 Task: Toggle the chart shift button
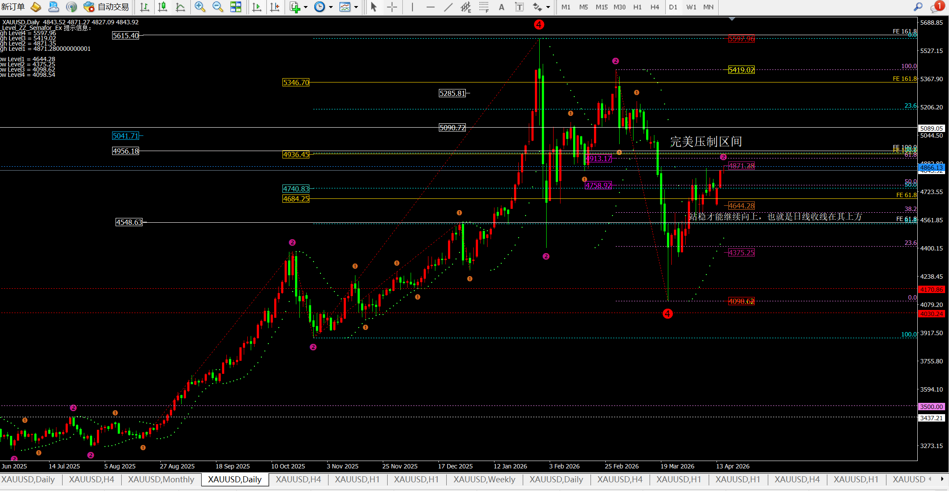[x=275, y=7]
